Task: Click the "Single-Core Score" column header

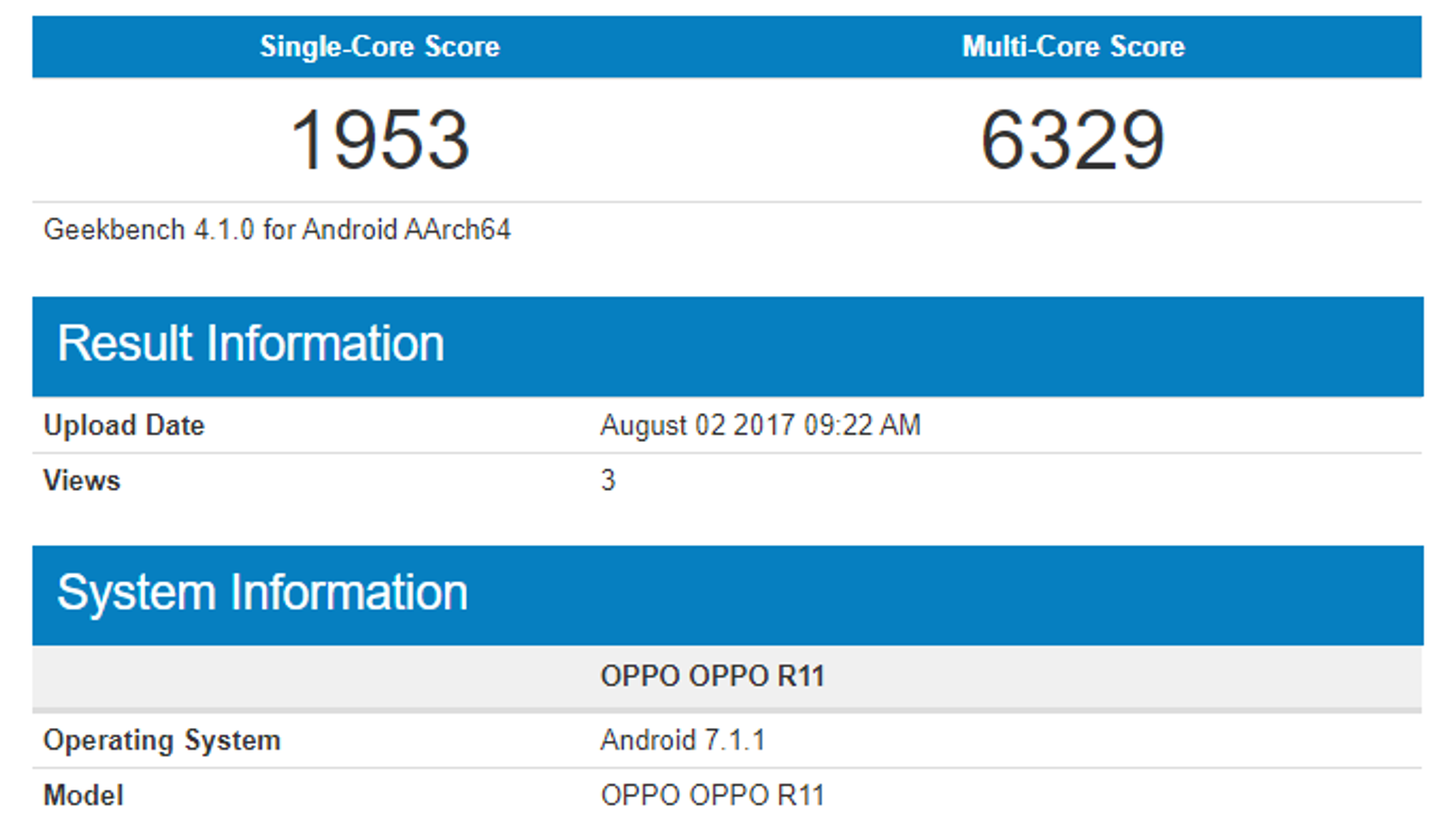Action: click(379, 46)
